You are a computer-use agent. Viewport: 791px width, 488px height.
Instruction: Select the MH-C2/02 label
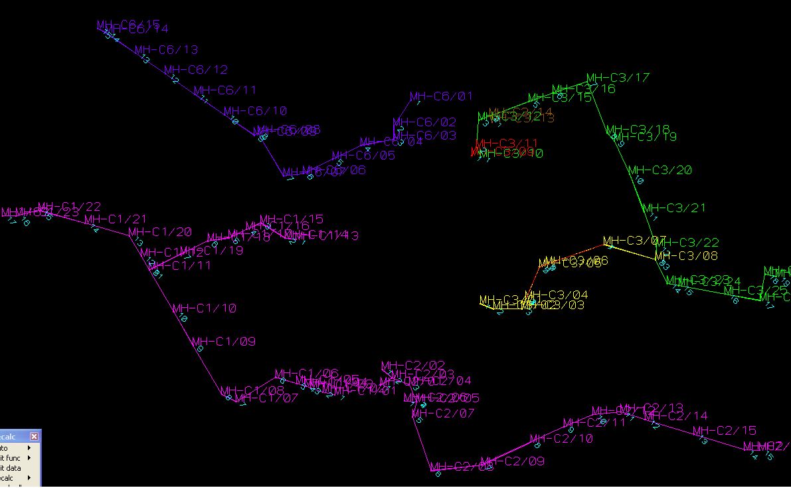point(413,365)
